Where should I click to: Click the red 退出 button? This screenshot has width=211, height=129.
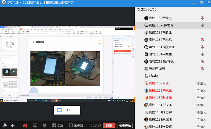pyautogui.click(x=109, y=125)
